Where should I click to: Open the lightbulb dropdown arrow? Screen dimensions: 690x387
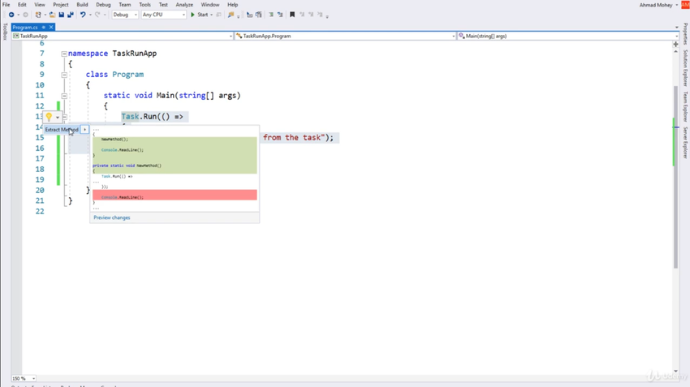tap(58, 118)
